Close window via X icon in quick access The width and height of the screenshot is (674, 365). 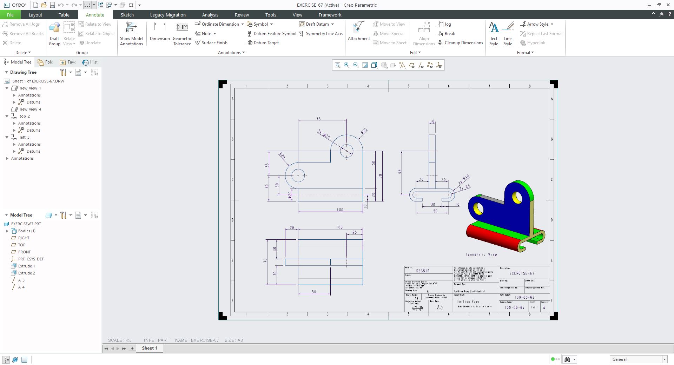[x=131, y=5]
